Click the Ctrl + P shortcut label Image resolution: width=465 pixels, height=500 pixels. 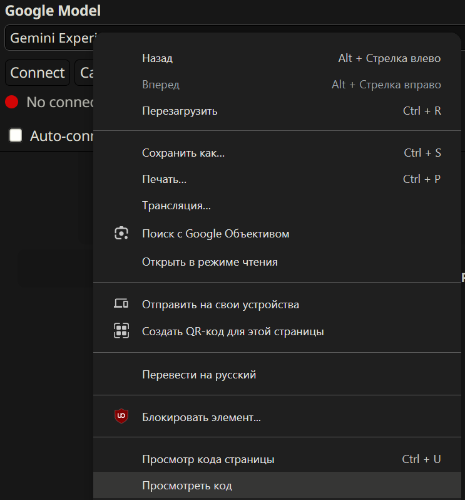(x=422, y=179)
